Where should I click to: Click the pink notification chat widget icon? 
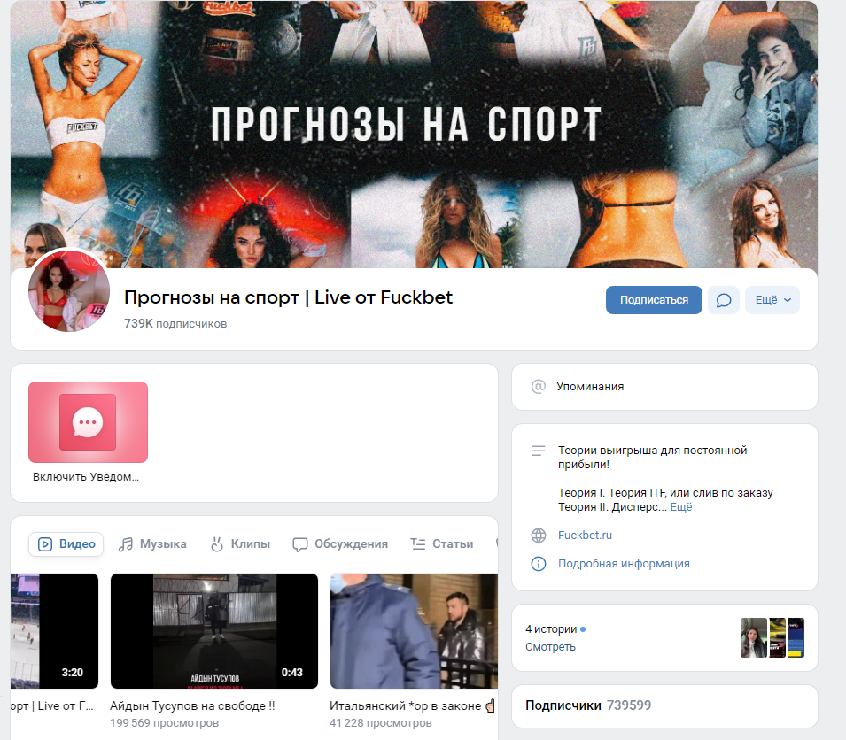88,422
